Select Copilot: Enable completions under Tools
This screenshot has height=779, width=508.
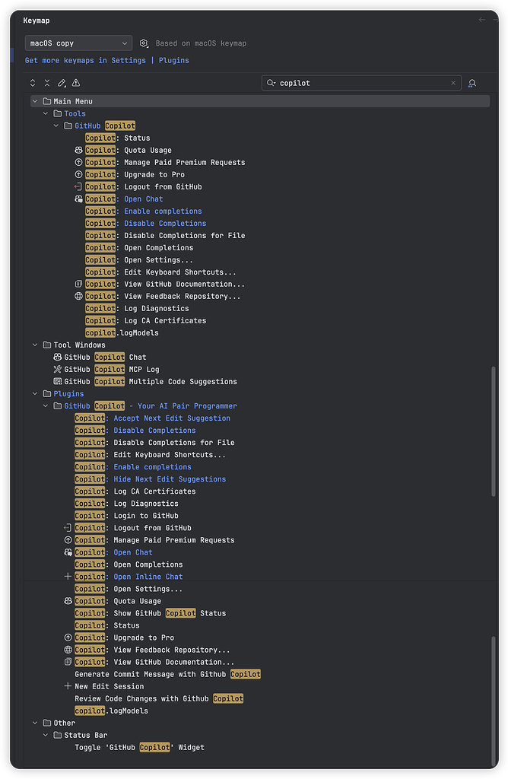[144, 211]
